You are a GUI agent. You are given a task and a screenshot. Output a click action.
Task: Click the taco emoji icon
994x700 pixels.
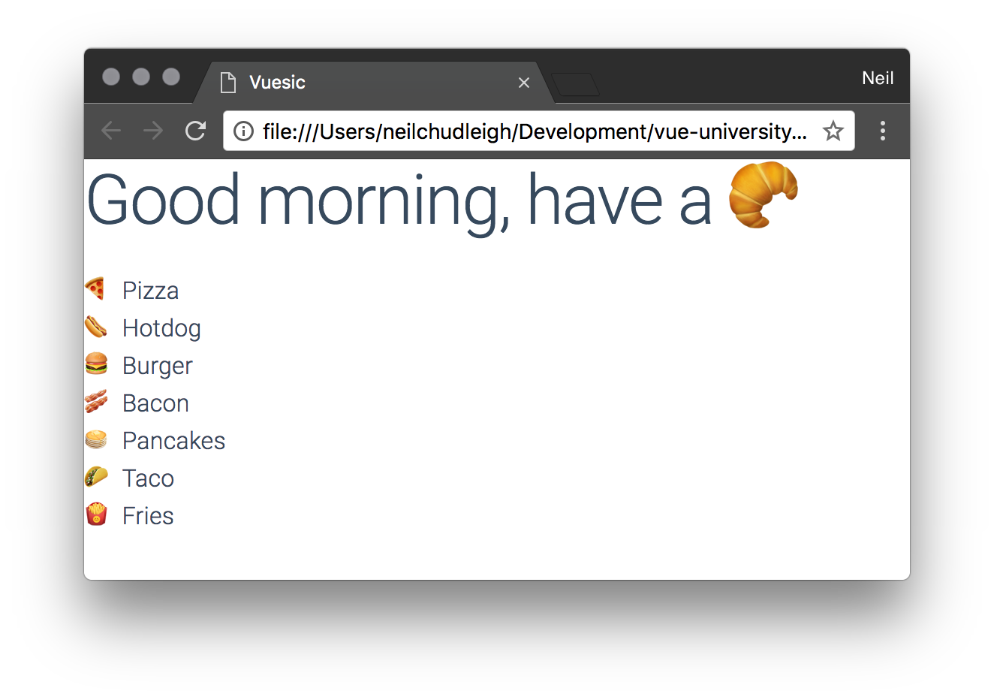96,476
